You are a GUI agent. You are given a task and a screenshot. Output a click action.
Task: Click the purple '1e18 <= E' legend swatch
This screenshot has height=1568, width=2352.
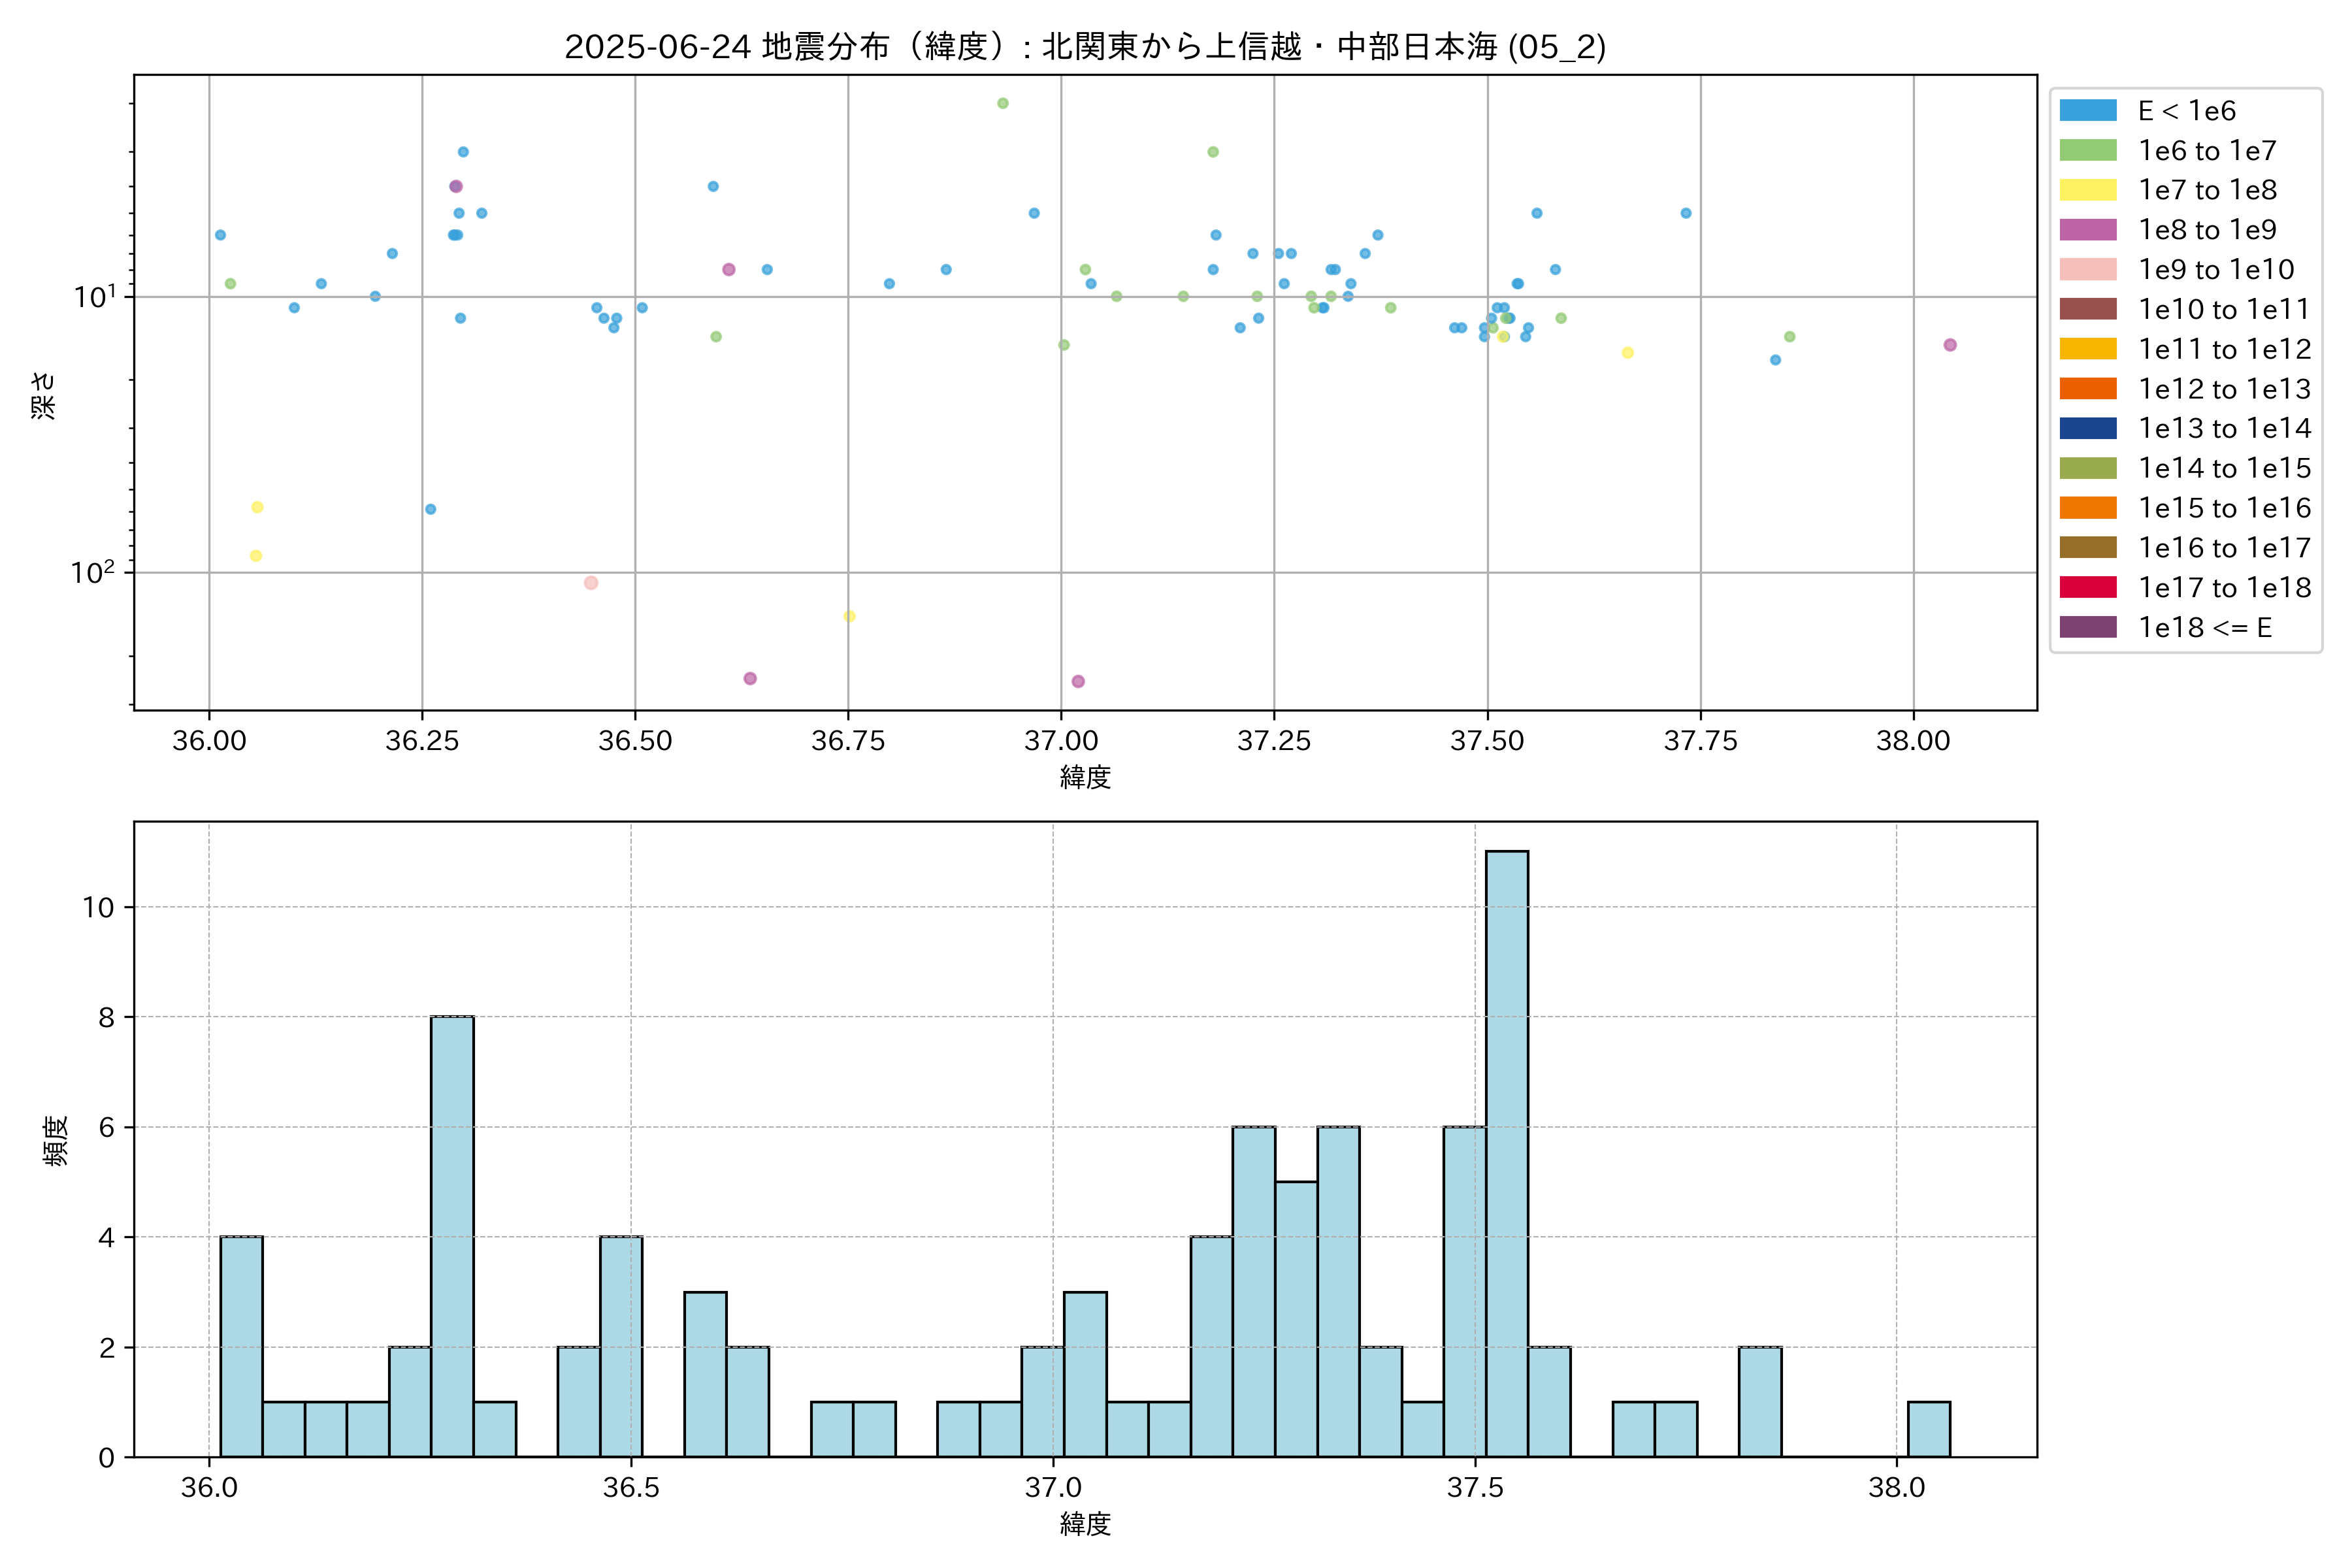point(2087,628)
